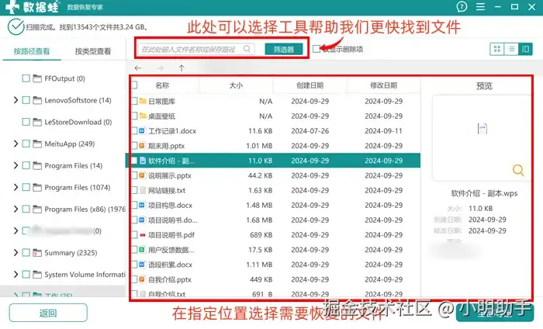Open the help question mark icon
543x329 pixels.
462,6
